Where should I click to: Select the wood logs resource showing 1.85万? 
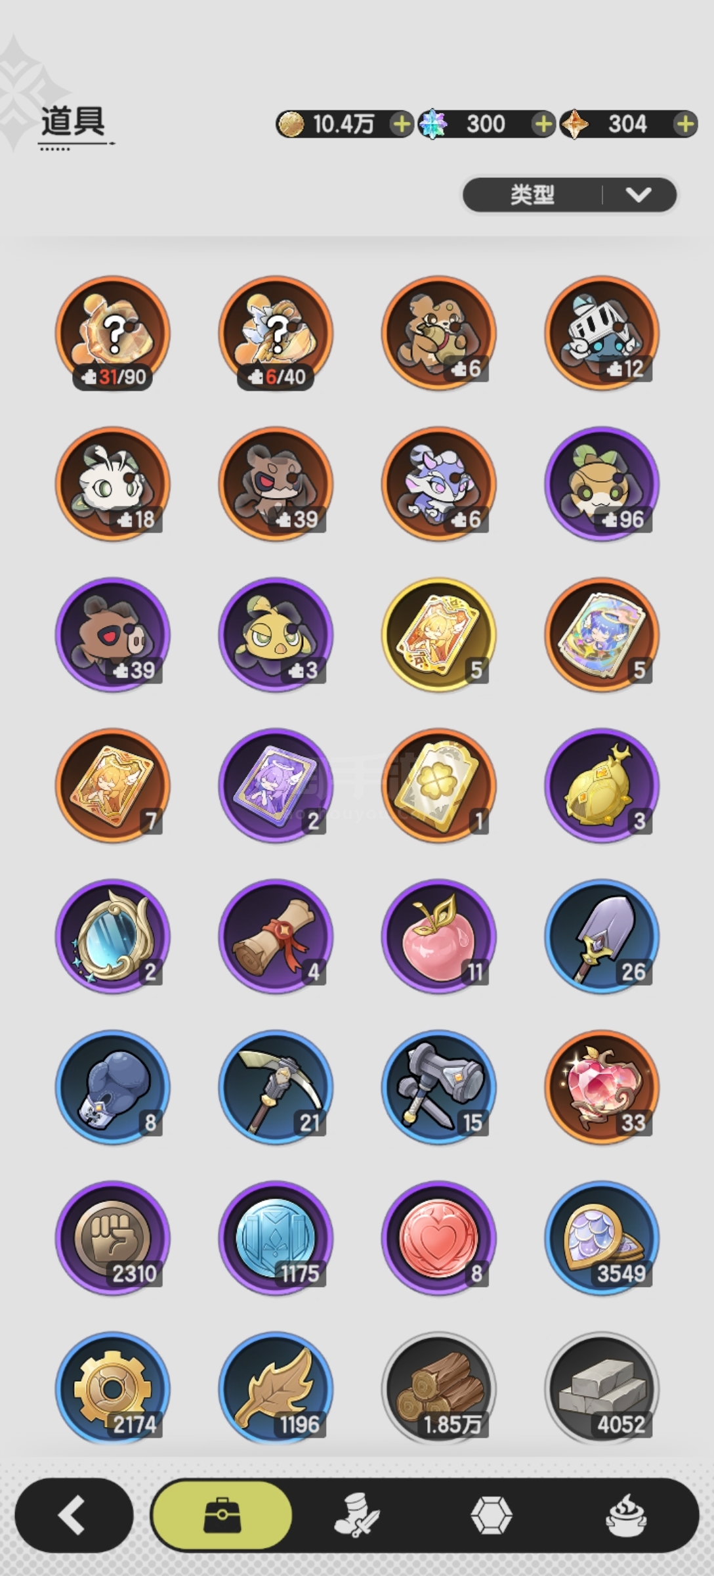(x=438, y=1389)
